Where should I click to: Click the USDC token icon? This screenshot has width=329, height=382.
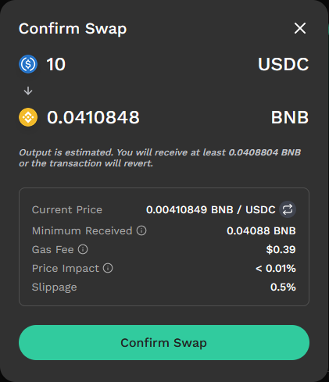(28, 64)
